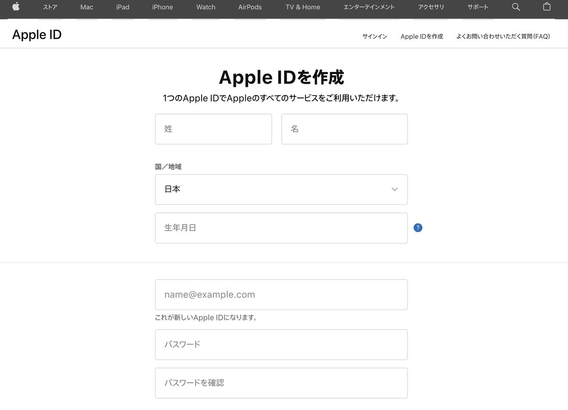Open the iPad menu item
568x410 pixels.
[x=123, y=7]
